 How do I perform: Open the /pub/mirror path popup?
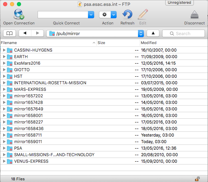(95, 33)
